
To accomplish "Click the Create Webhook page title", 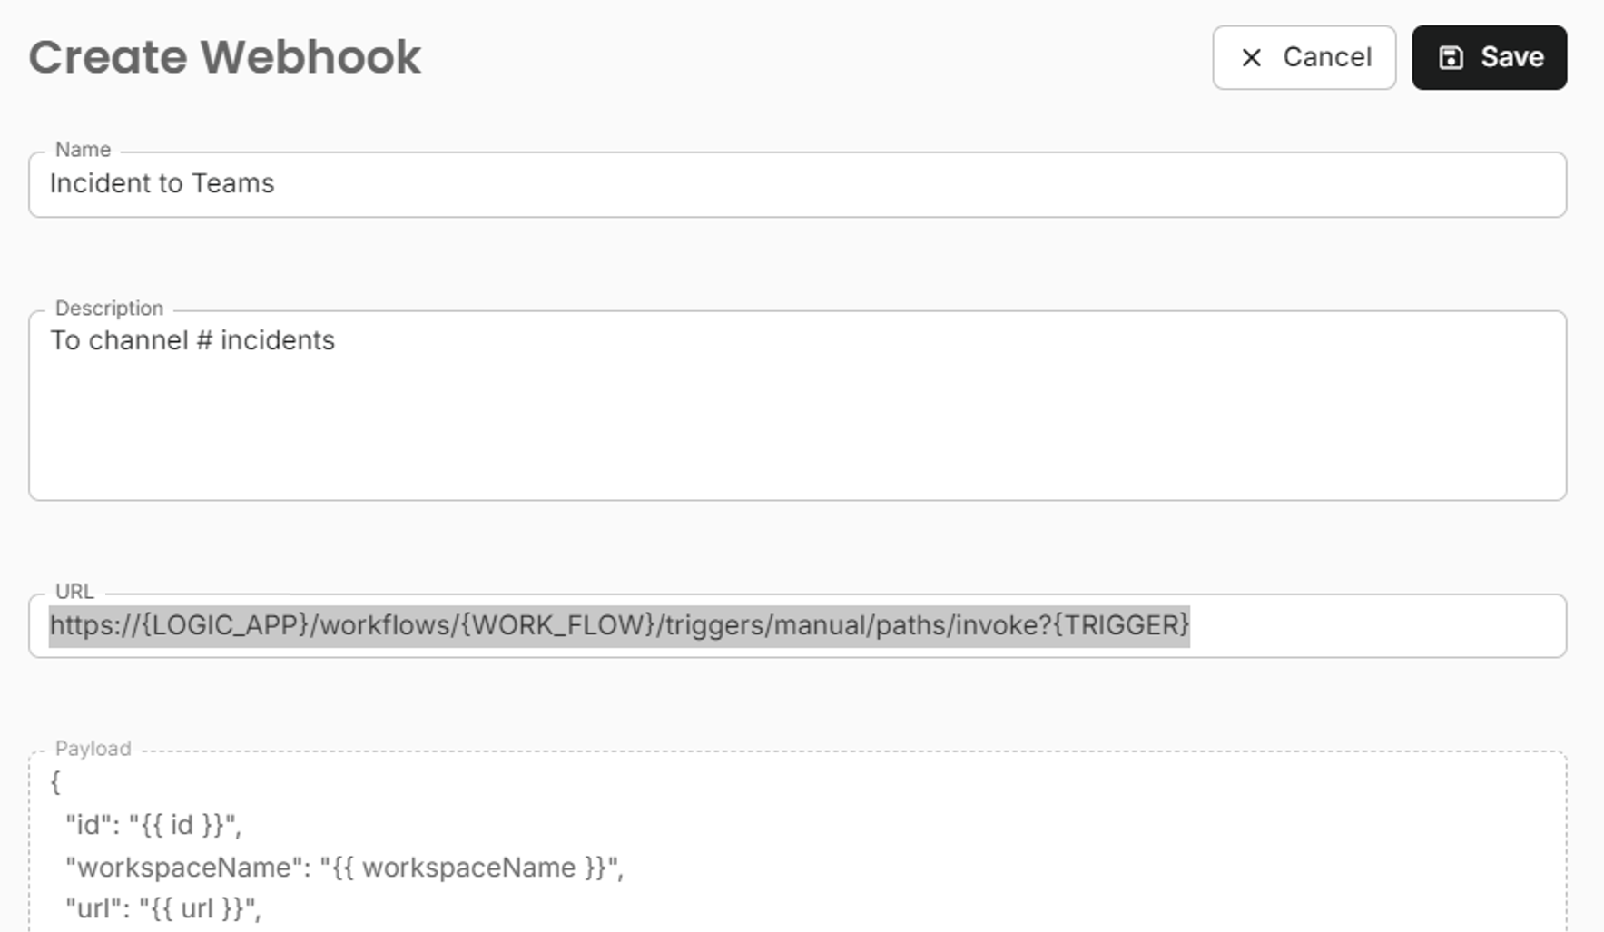I will [225, 56].
